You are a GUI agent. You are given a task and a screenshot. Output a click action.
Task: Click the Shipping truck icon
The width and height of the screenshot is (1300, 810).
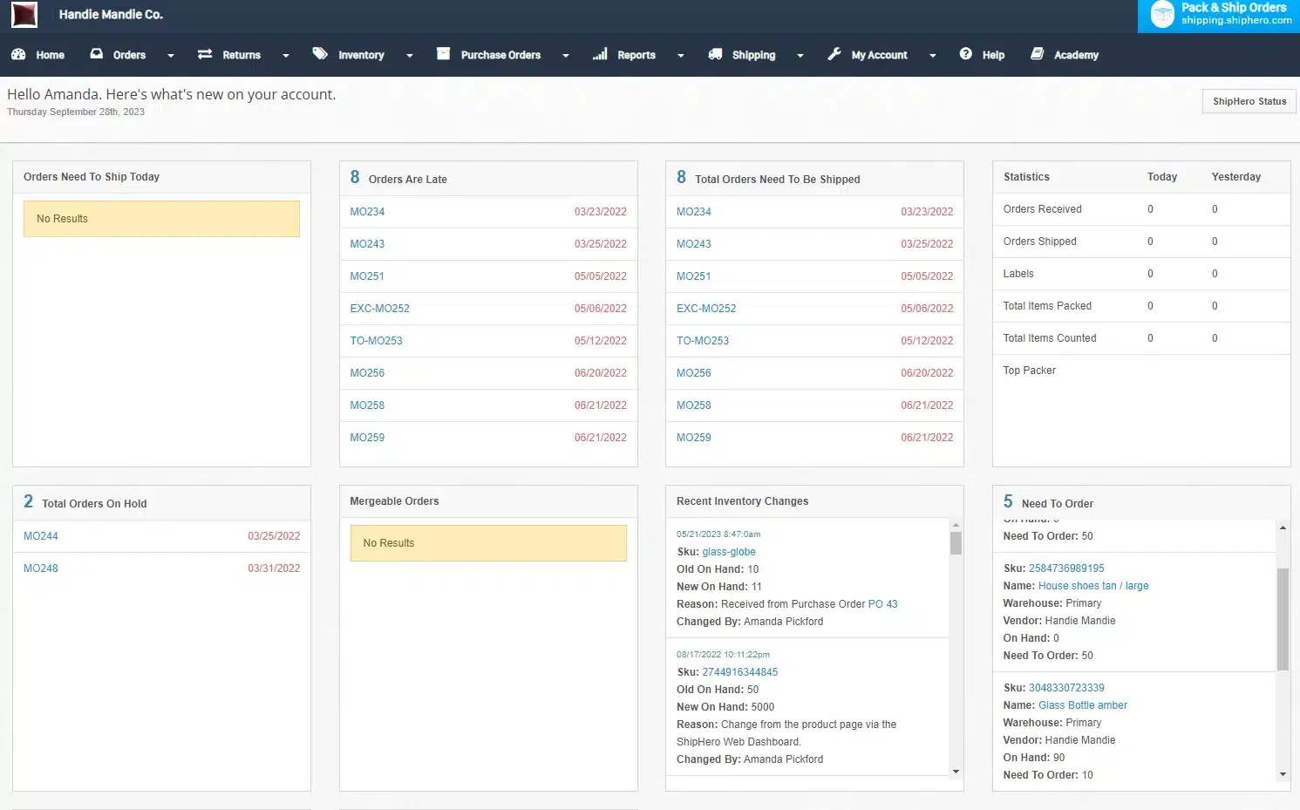click(715, 54)
